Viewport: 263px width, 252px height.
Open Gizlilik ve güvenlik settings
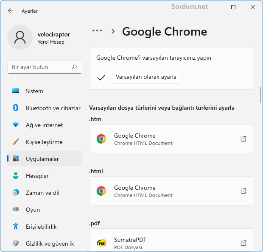[45, 243]
